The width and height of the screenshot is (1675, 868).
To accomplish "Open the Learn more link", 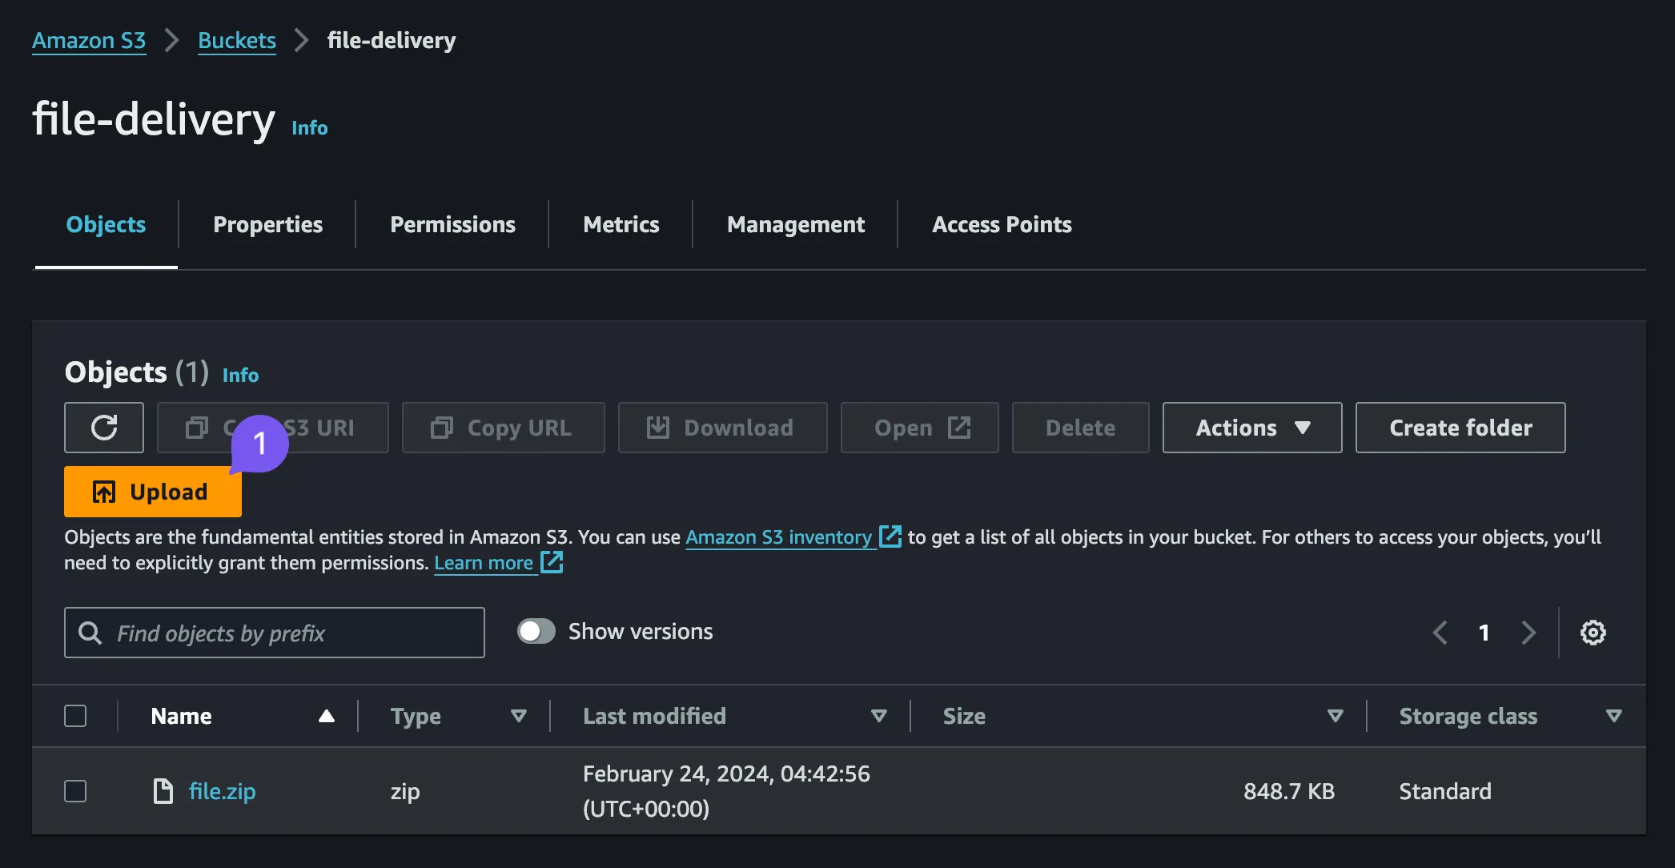I will 484,562.
